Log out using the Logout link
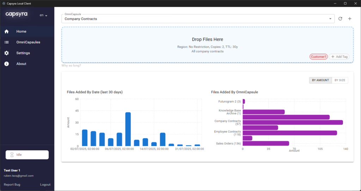Screen dimensions: 361x191 click(x=45, y=185)
